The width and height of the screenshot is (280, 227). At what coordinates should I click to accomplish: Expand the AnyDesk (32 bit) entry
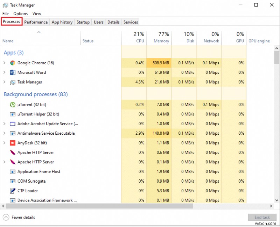(4, 143)
